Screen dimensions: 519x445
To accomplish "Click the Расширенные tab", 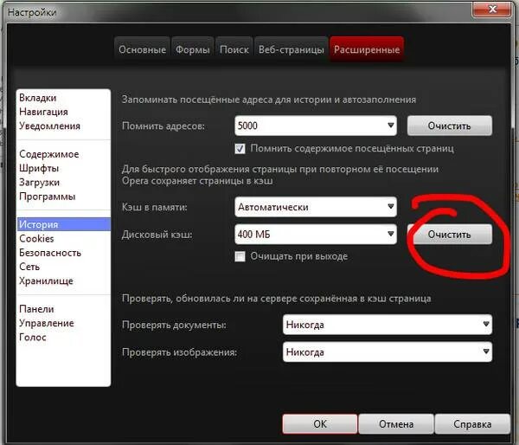I will point(367,49).
